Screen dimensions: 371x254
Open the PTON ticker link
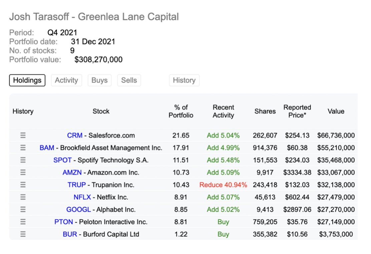64,222
